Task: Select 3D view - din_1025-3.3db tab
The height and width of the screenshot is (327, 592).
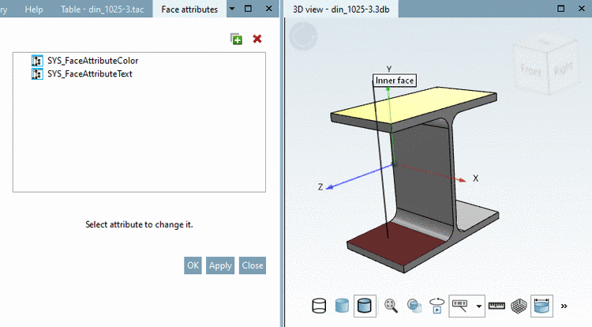Action: (341, 9)
